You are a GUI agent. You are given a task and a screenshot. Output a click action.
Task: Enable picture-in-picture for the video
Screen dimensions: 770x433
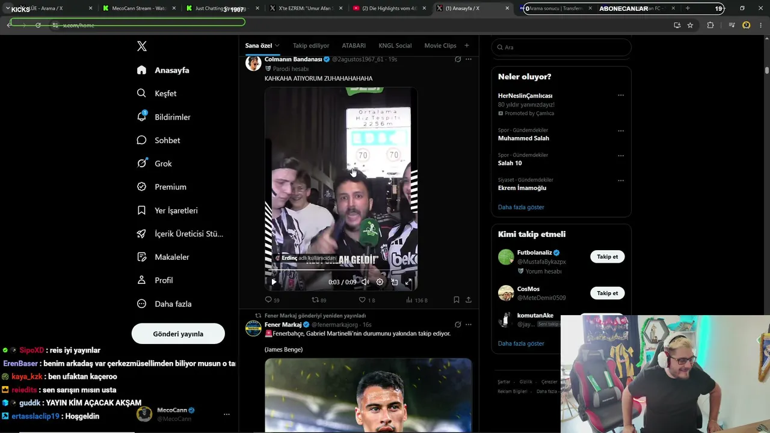click(395, 281)
